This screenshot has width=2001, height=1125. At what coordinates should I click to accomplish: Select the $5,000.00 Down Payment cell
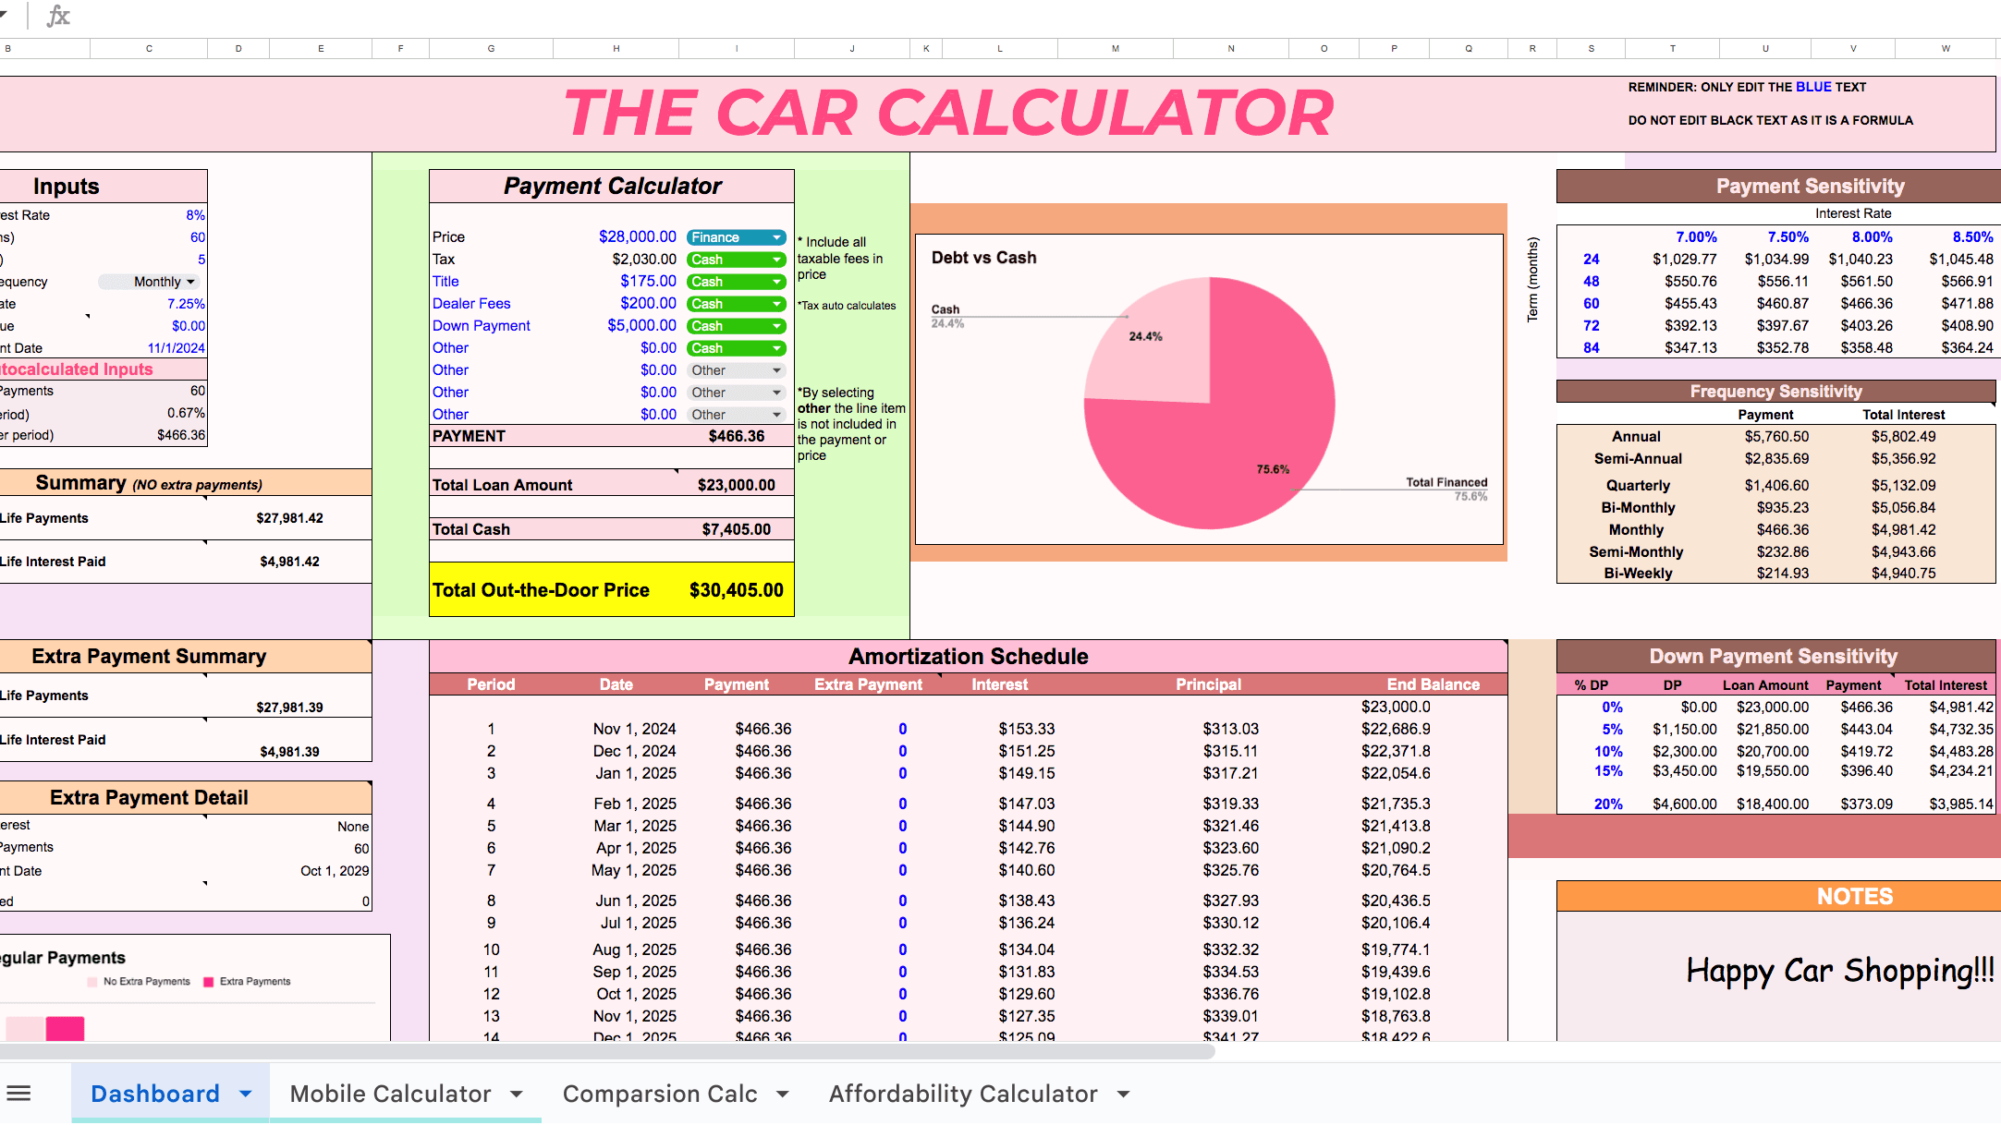(616, 326)
